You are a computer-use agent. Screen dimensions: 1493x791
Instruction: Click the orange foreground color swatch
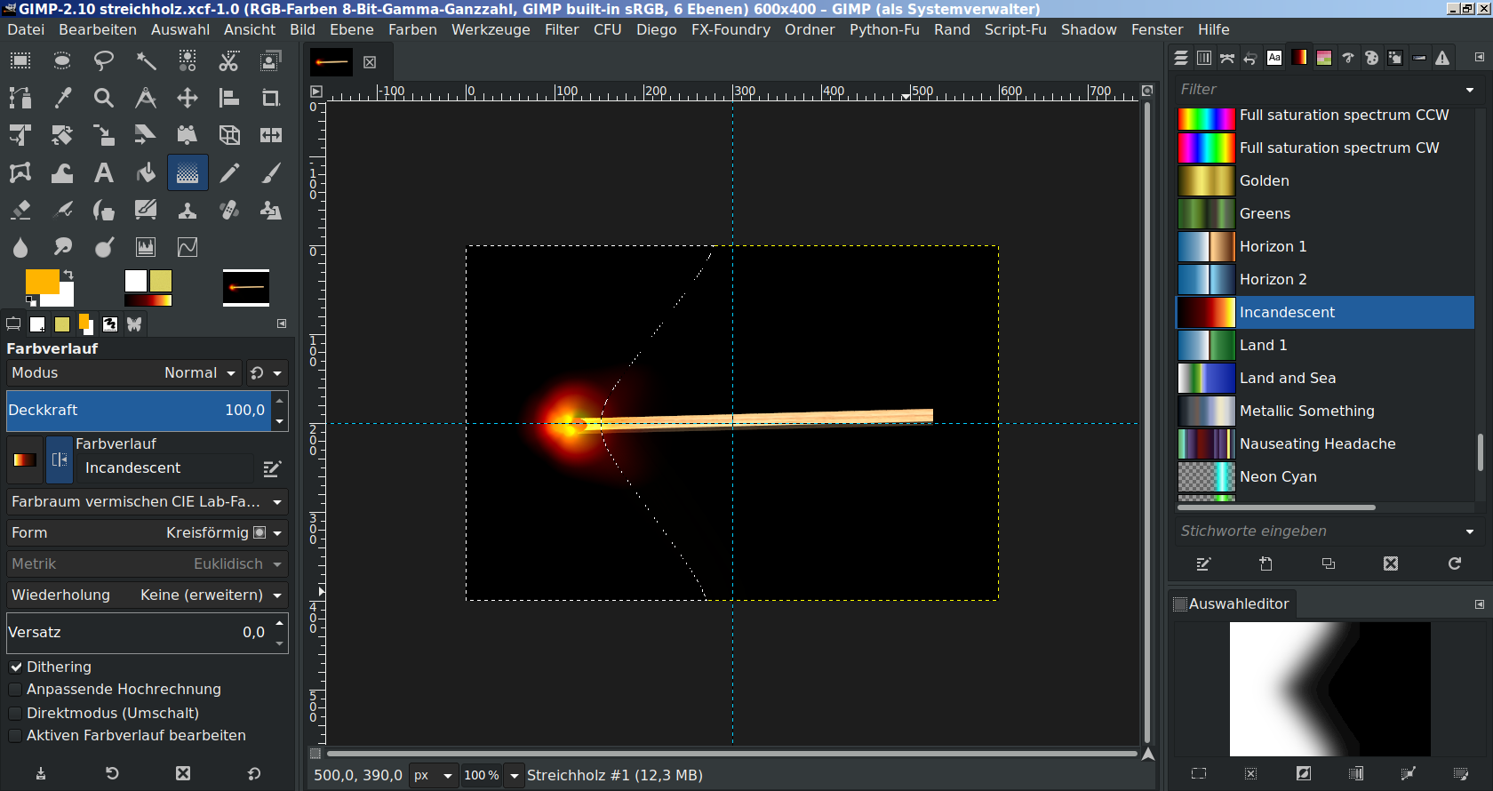point(41,282)
